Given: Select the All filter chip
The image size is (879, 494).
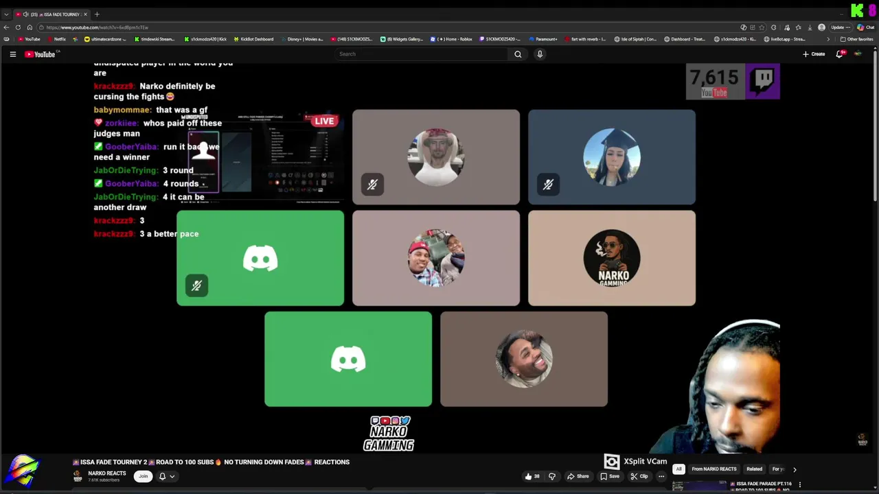Looking at the screenshot, I should (x=678, y=469).
